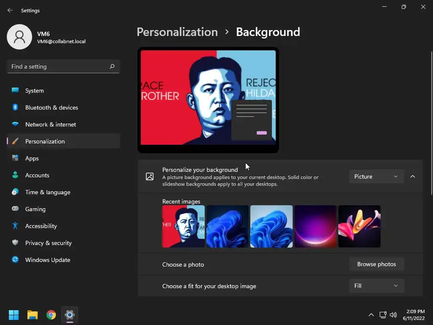Open the VM6 profile avatar
Screen dimensions: 433x325
pyautogui.click(x=19, y=37)
